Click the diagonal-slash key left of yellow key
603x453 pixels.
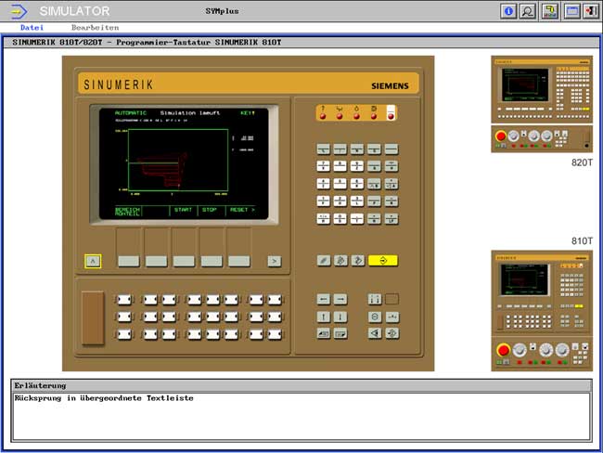[x=324, y=261]
